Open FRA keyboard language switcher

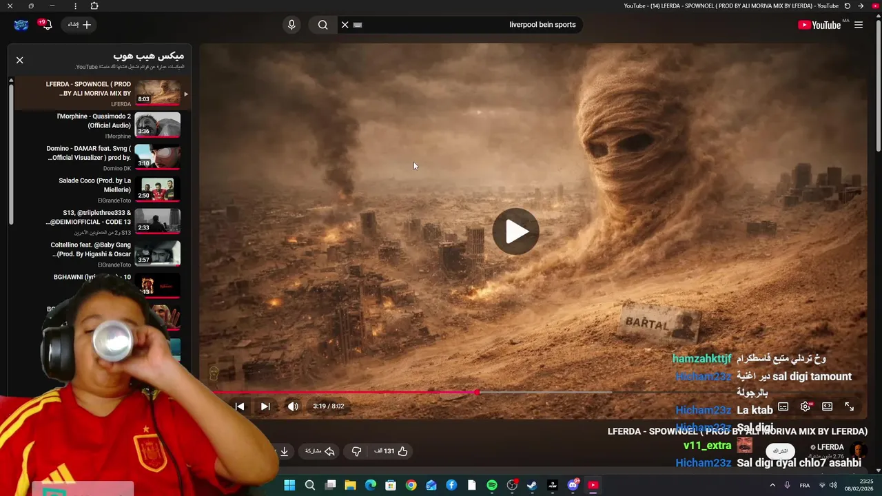pos(804,485)
